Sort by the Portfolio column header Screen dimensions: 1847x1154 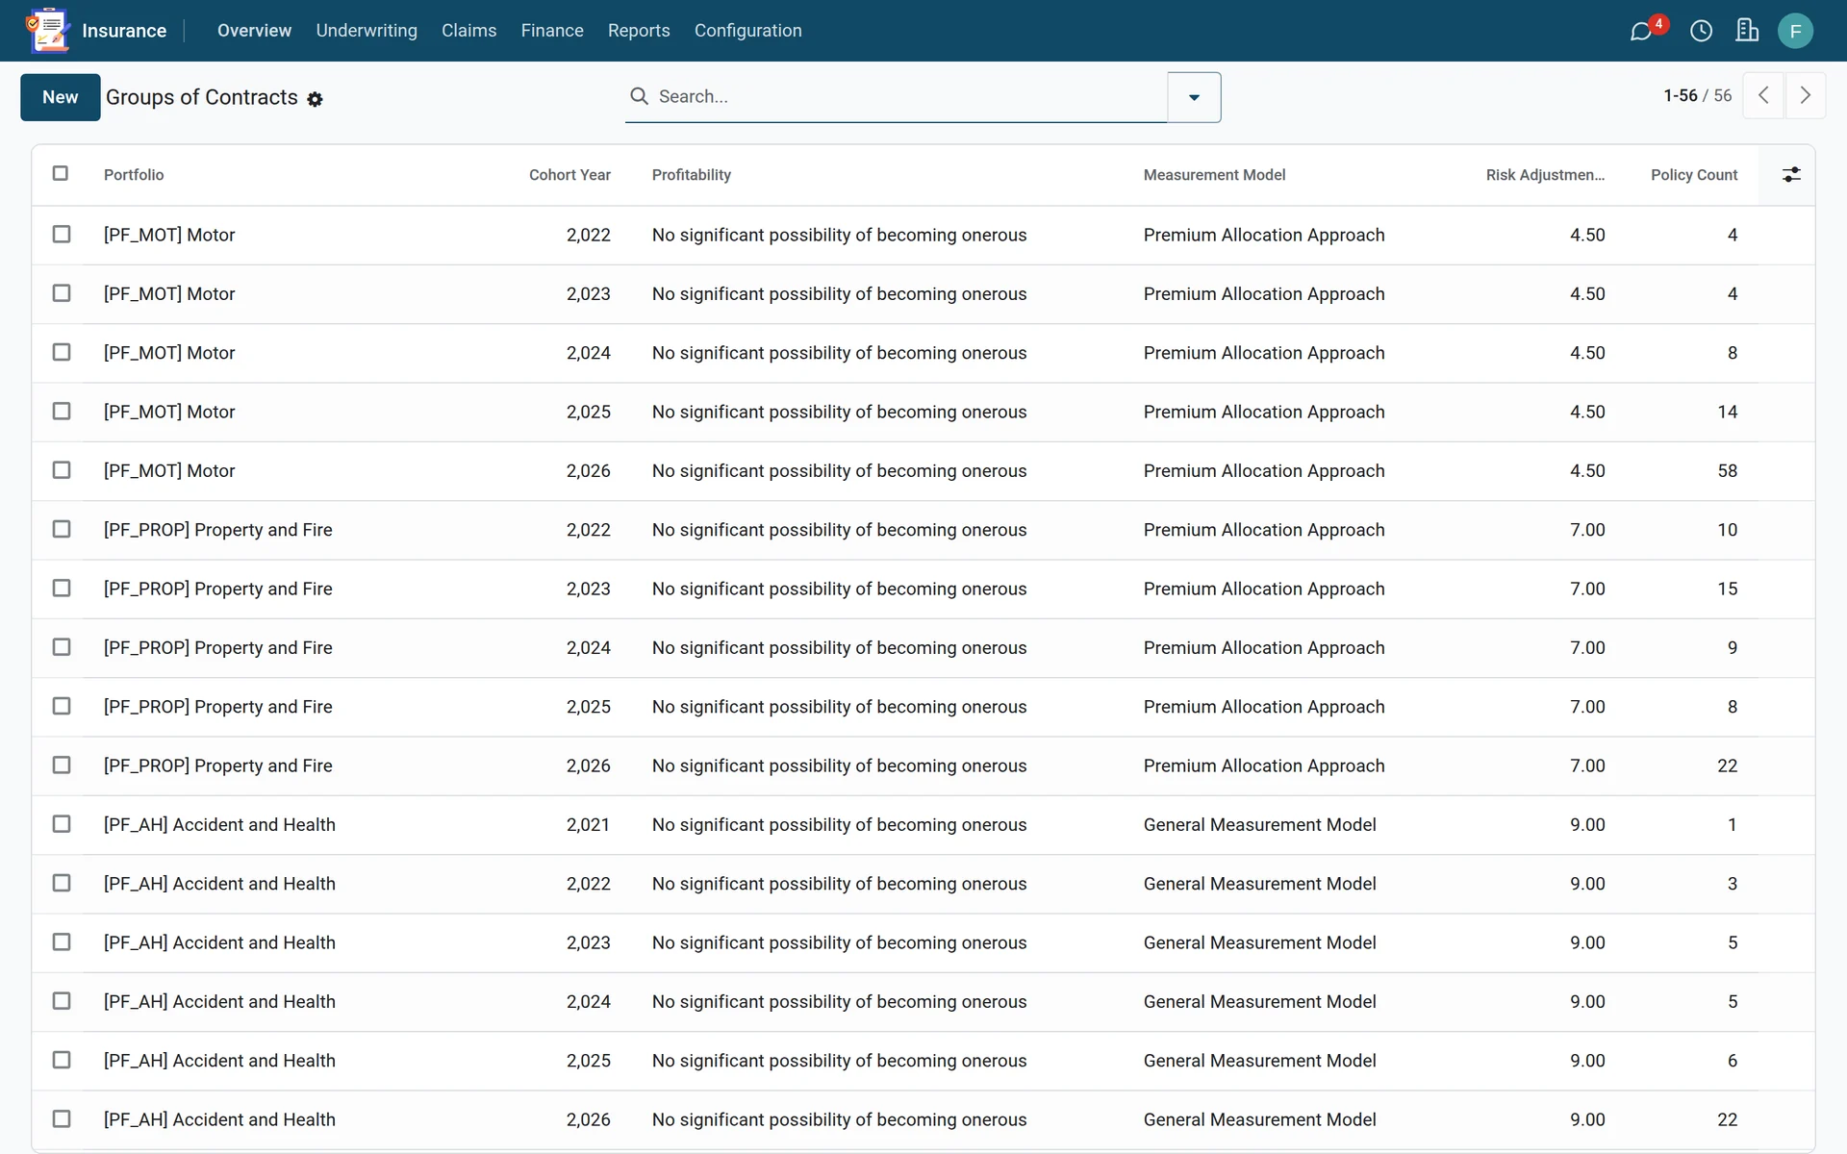point(134,175)
